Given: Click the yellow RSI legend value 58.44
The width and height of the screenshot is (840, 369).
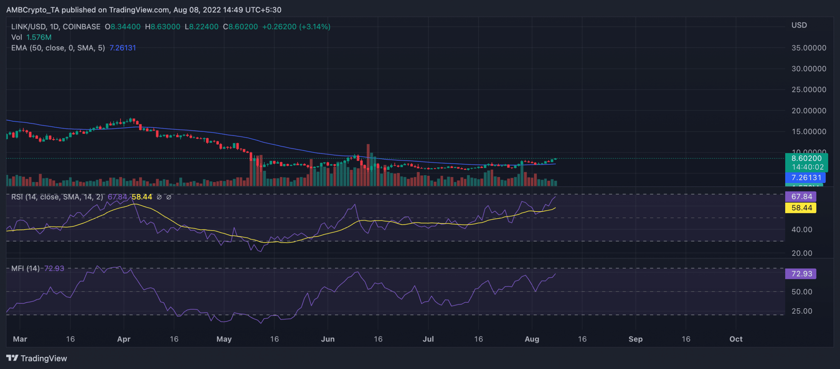Looking at the screenshot, I should (142, 197).
